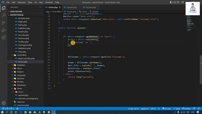The image size is (202, 114).
Task: Start Go Live server
Action: [166, 109]
